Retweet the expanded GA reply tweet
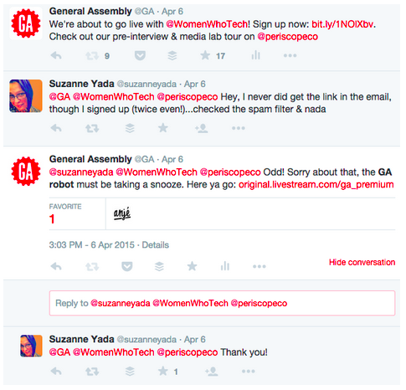 coord(92,266)
